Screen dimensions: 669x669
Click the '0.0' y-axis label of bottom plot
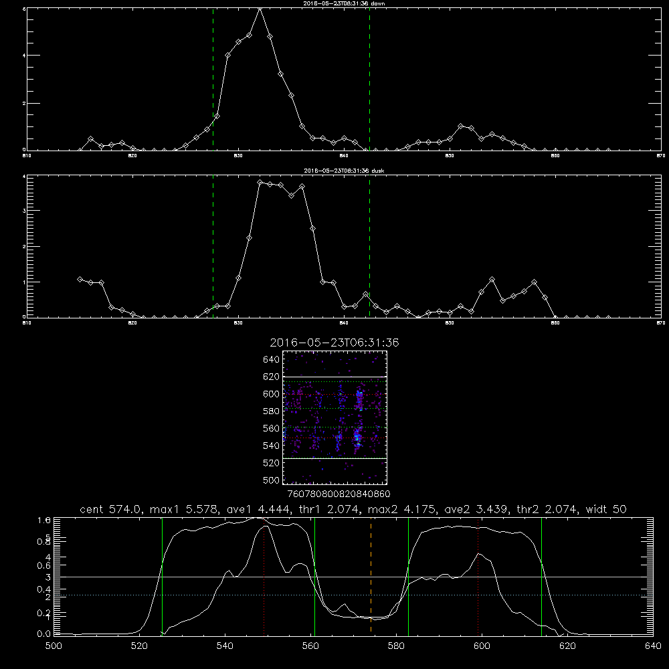43,634
